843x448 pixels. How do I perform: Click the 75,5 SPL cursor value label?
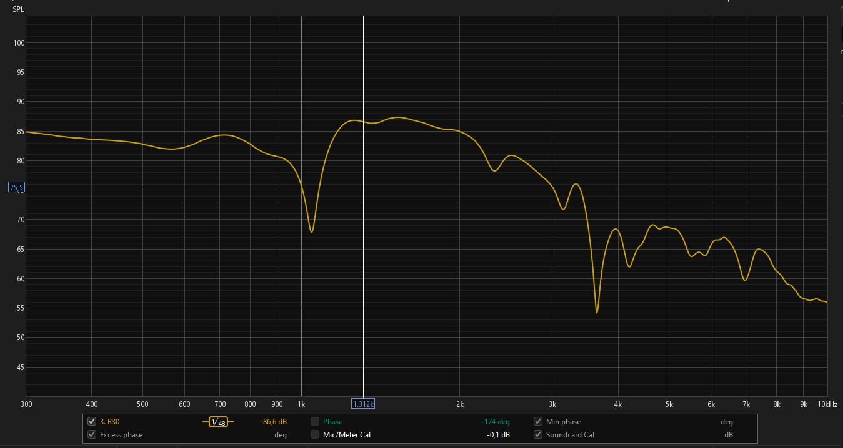coord(17,187)
